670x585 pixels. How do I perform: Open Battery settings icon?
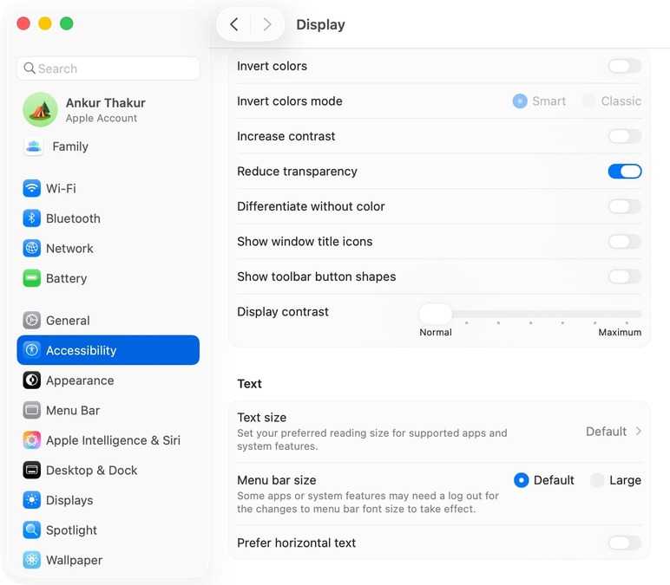point(32,278)
